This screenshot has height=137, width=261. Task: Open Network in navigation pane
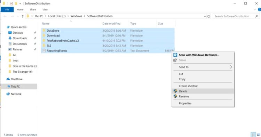coord(16,94)
